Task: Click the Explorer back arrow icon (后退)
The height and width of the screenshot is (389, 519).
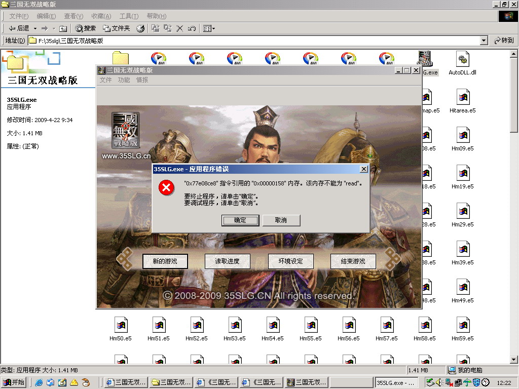Action: (12, 28)
